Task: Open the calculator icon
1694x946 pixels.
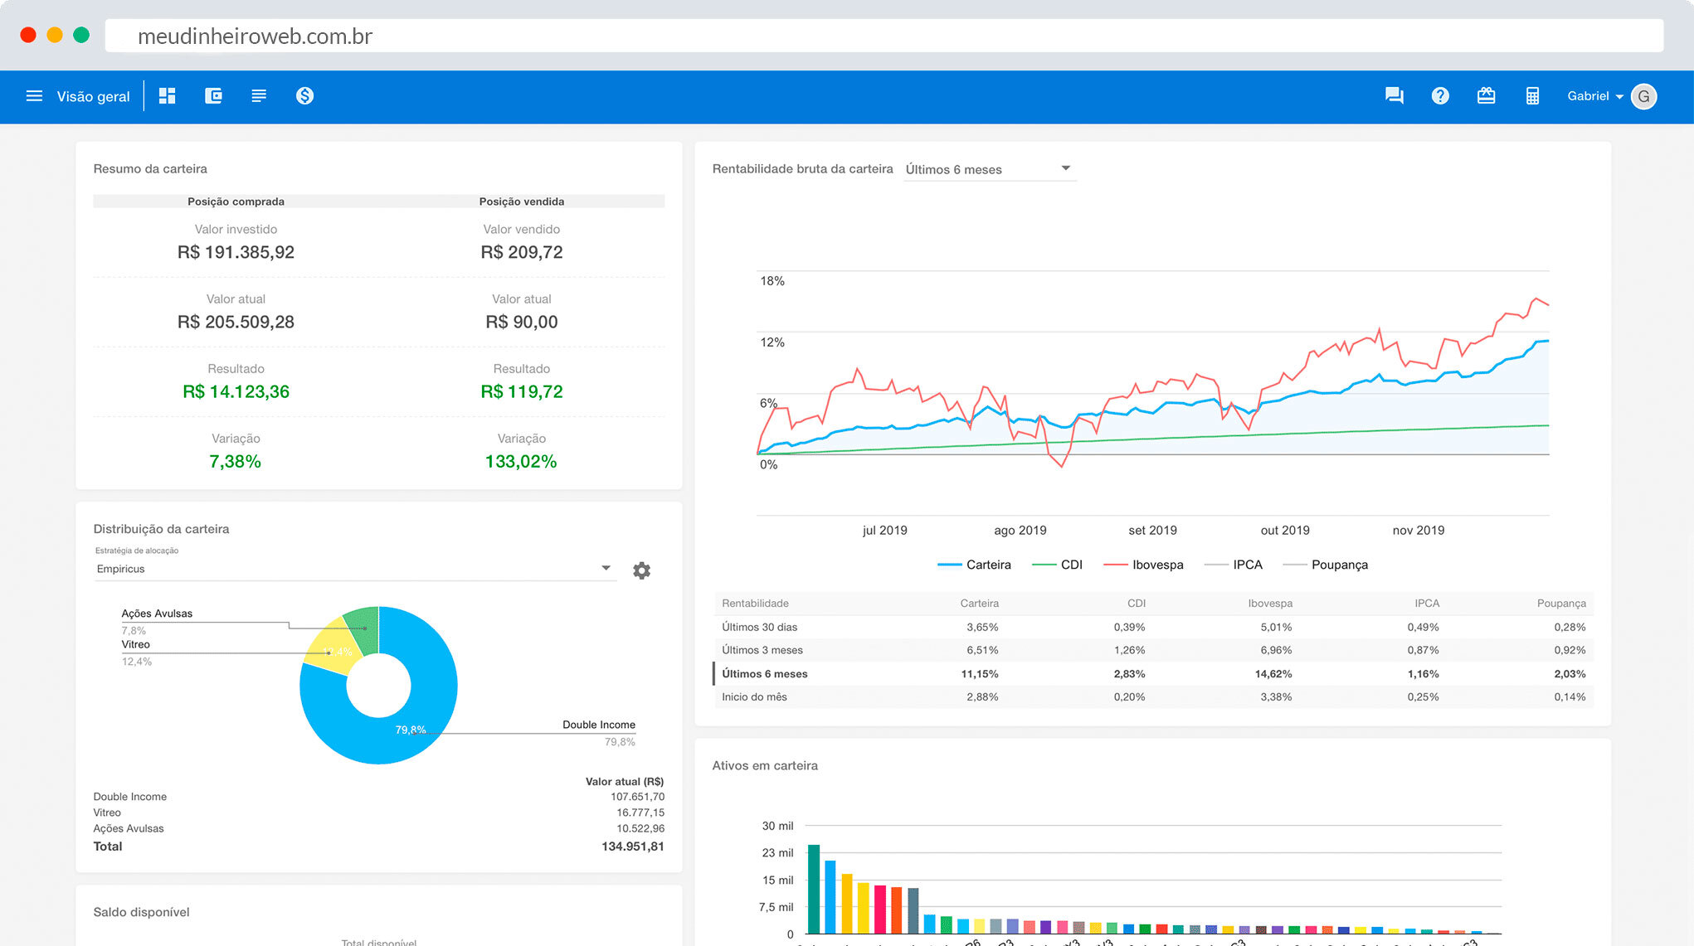Action: tap(1532, 96)
